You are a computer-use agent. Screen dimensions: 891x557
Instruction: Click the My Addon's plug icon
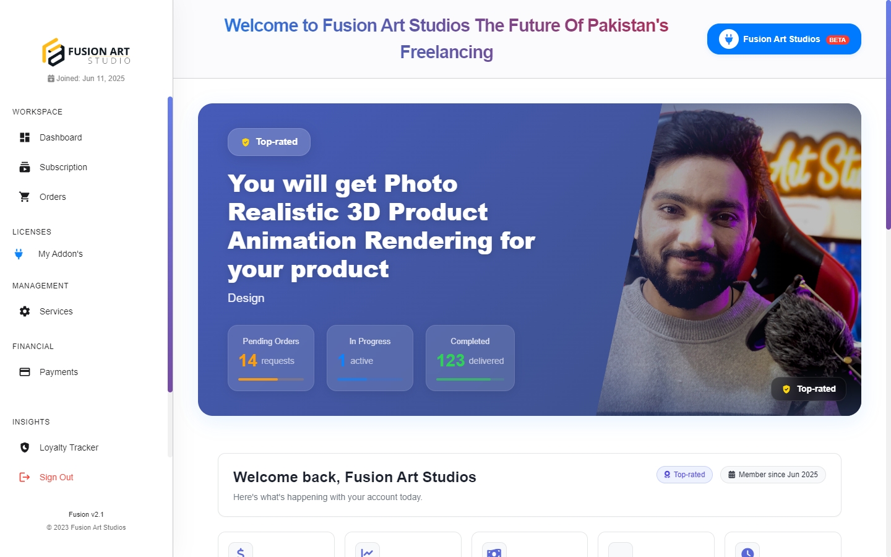(19, 254)
